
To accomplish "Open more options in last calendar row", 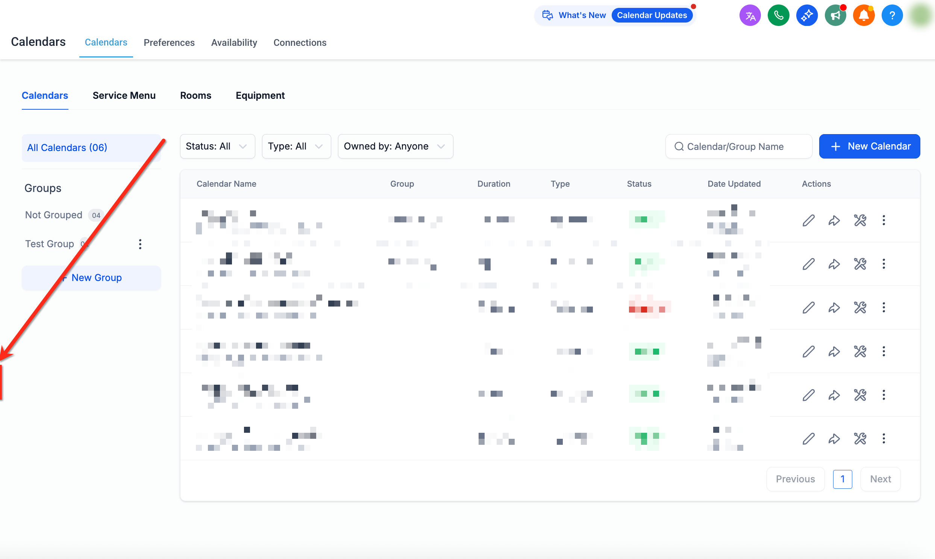I will tap(883, 438).
